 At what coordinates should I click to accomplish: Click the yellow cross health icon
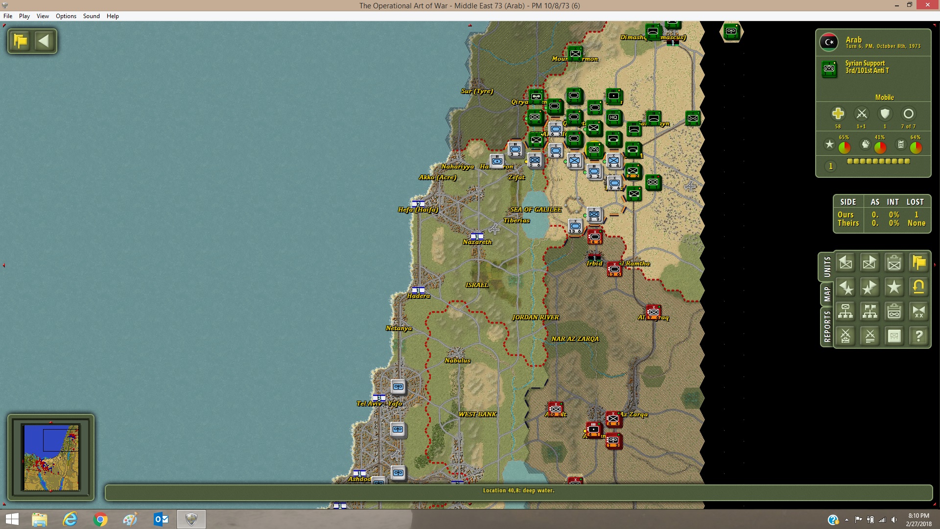pyautogui.click(x=838, y=114)
